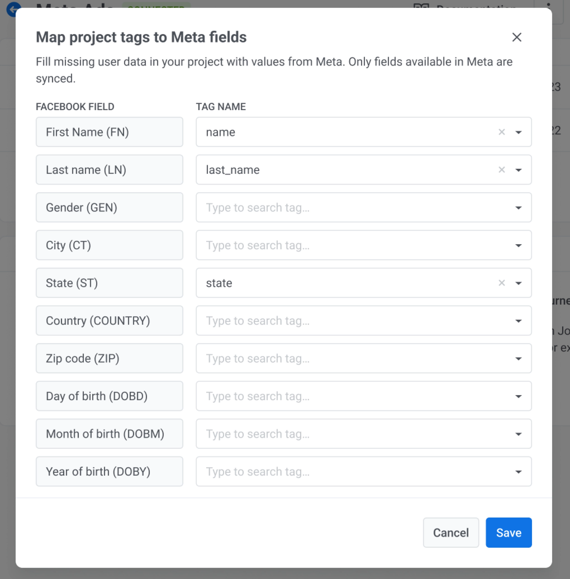Expand Day of birth tag dropdown arrow
The width and height of the screenshot is (570, 579).
tap(519, 396)
